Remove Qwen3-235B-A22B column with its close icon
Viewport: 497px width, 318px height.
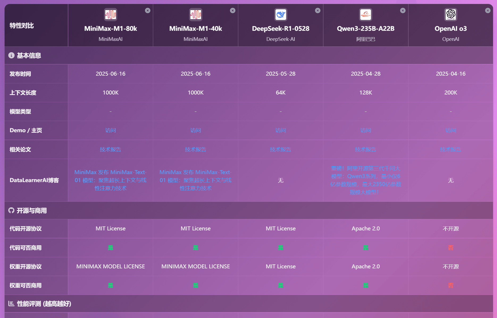(403, 11)
